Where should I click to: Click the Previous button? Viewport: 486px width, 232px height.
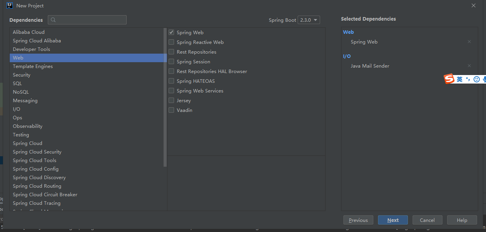click(358, 220)
